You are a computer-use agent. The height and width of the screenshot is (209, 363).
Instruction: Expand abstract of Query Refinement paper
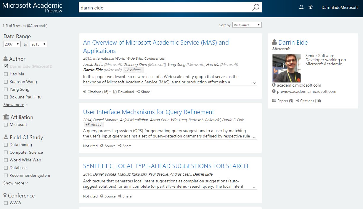[254, 137]
